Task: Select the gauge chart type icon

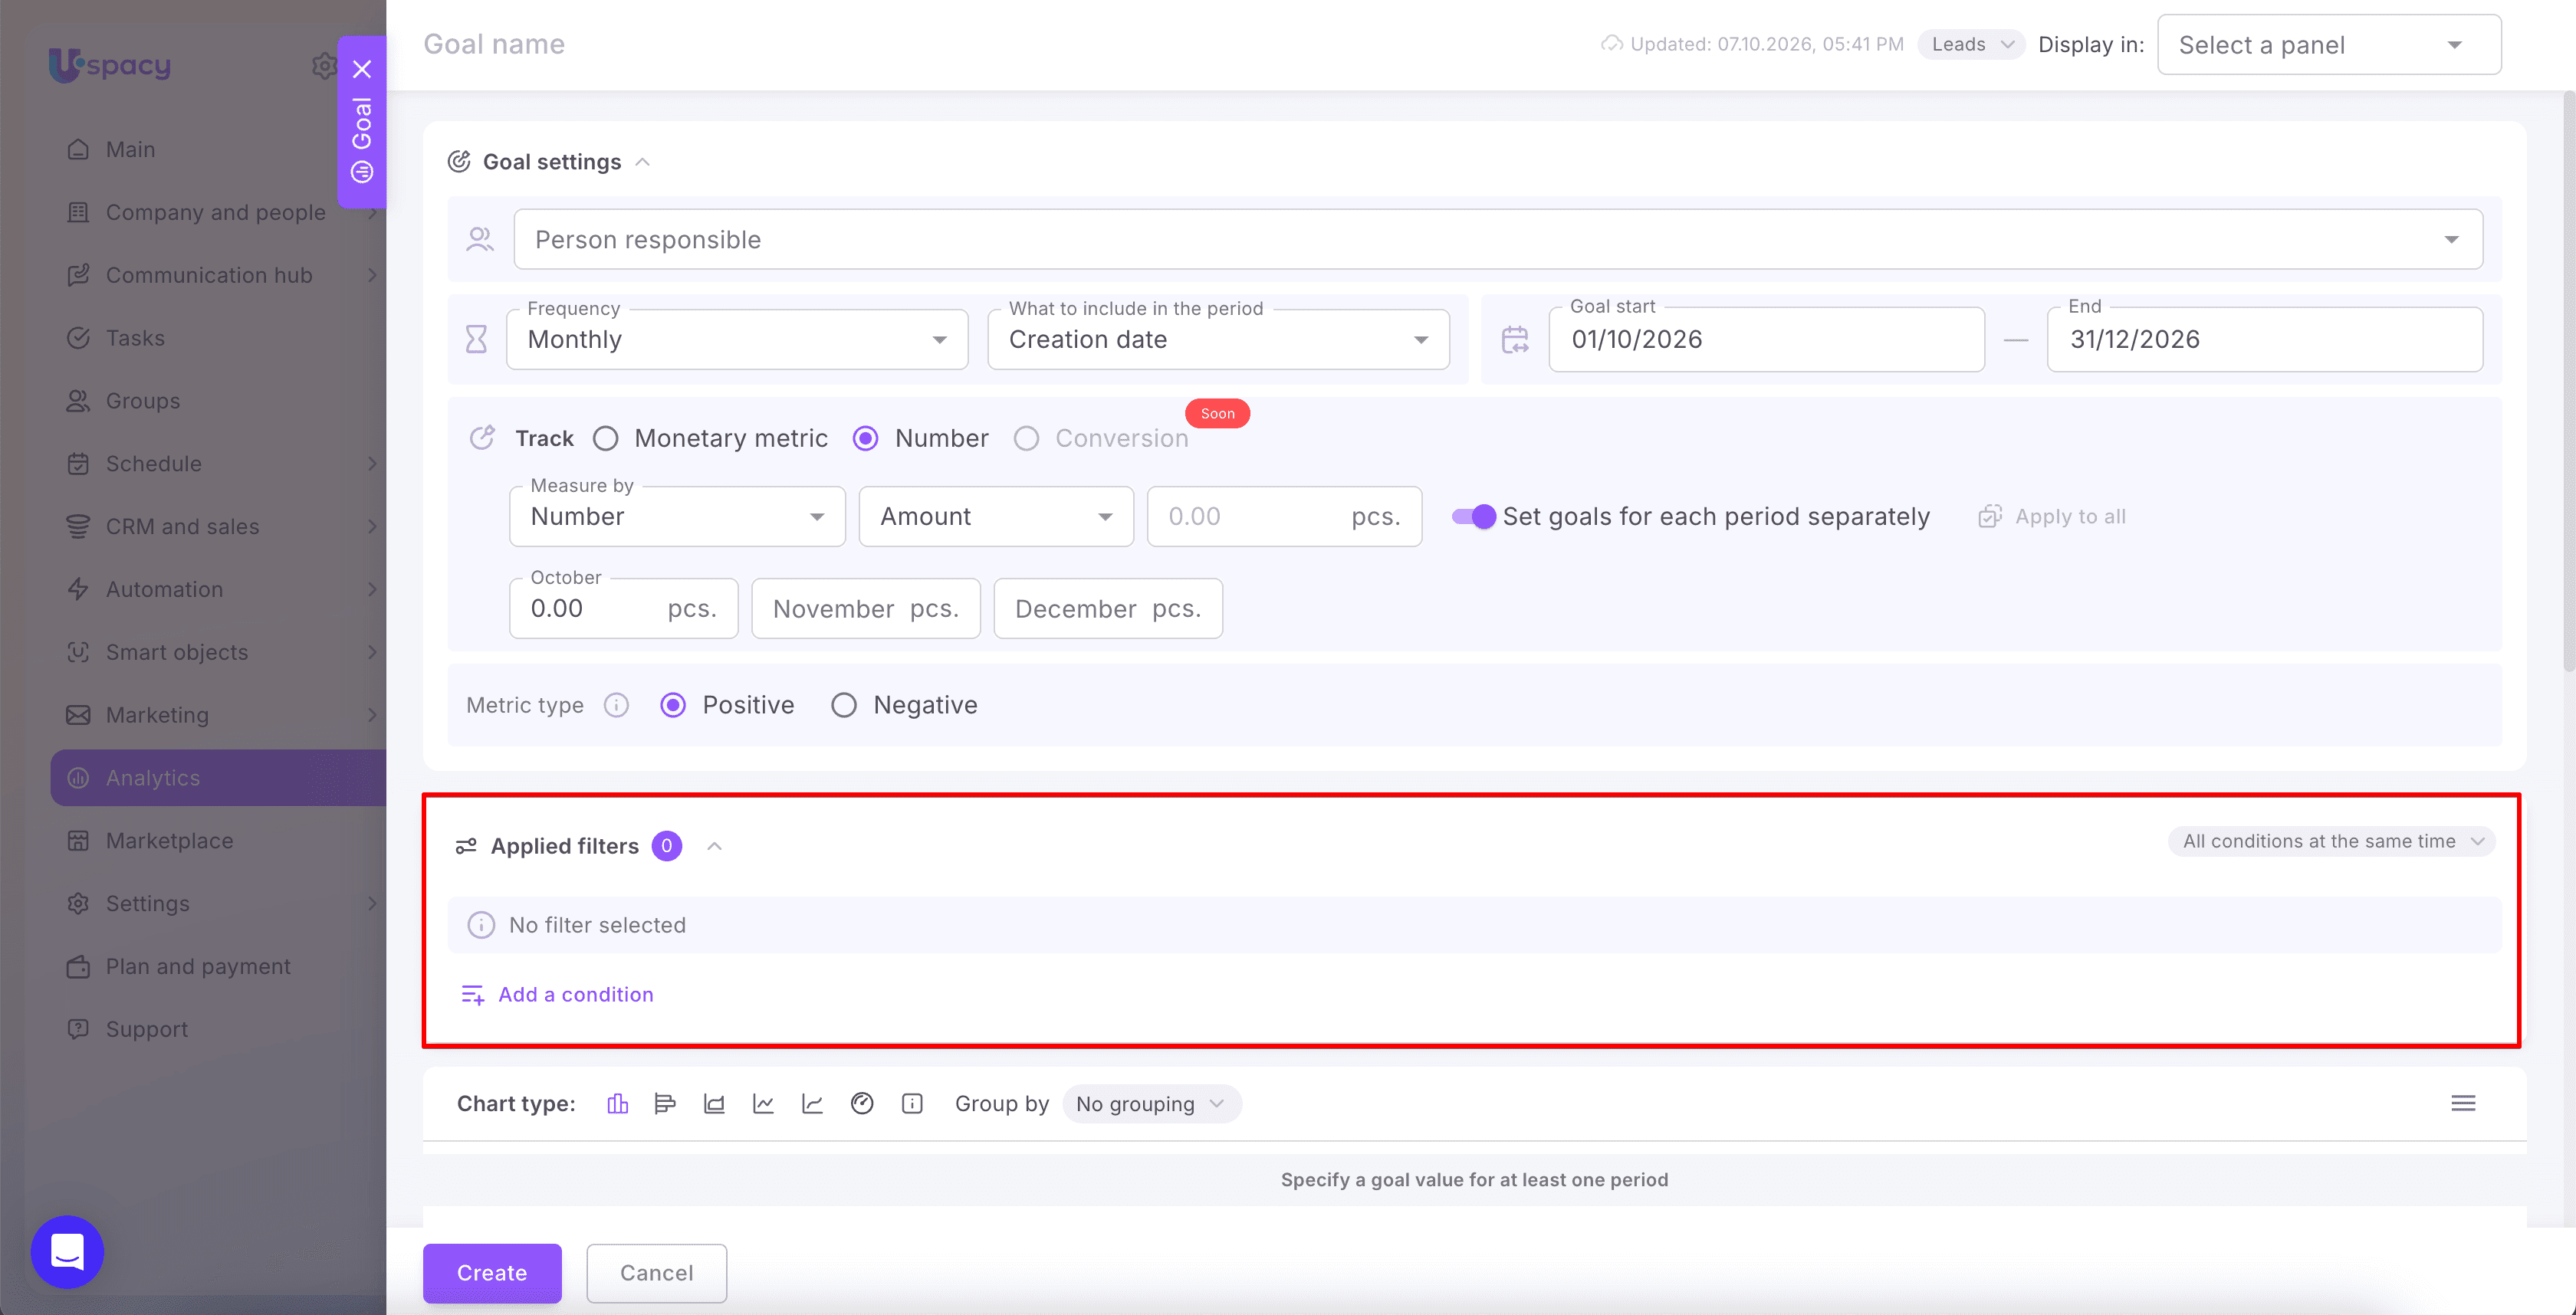Action: point(862,1103)
